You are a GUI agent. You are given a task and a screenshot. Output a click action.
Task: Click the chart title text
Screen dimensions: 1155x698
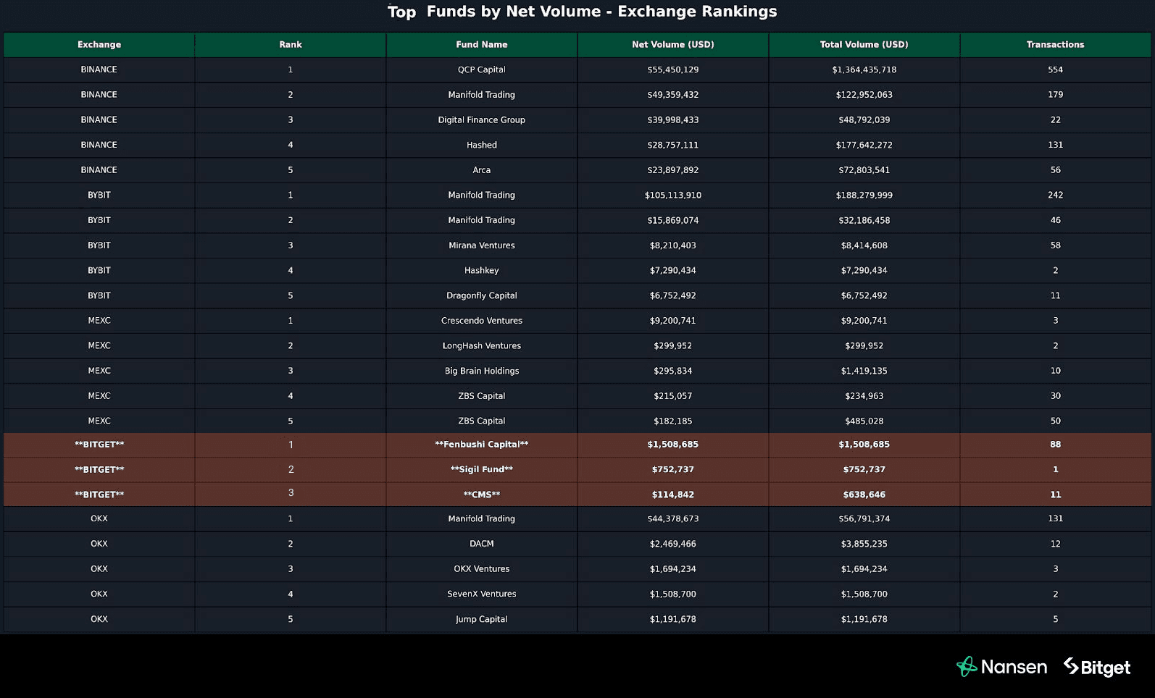(x=583, y=12)
